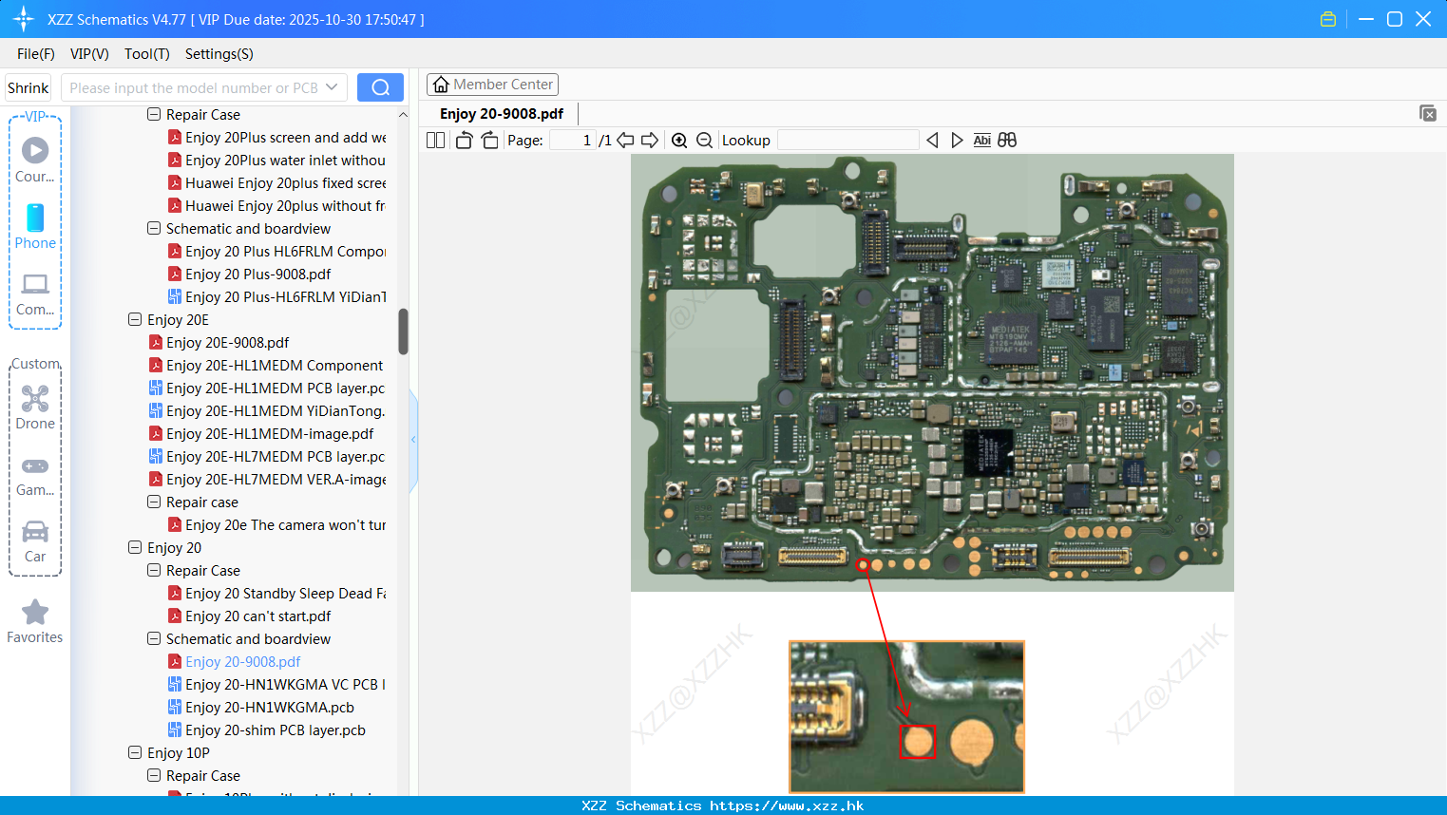This screenshot has width=1447, height=815.
Task: Collapse the Enjoy 20E tree node
Action: 135,319
